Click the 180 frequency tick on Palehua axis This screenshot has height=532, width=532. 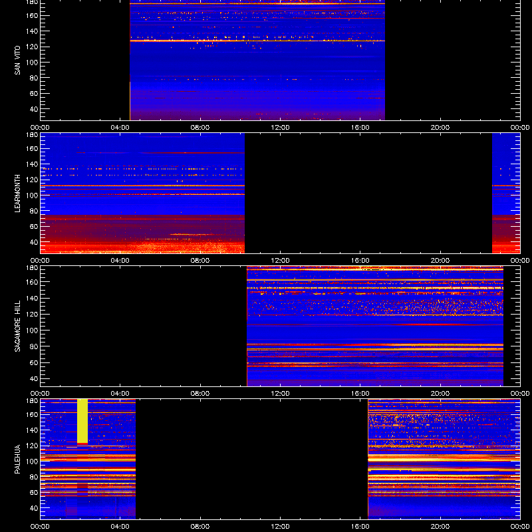[32, 400]
